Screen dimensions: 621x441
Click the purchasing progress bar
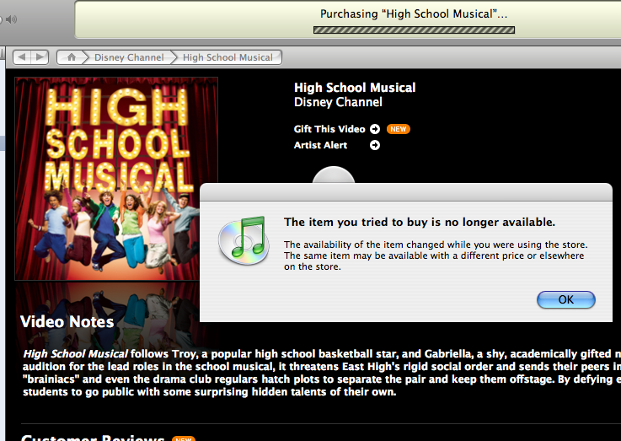pos(414,30)
